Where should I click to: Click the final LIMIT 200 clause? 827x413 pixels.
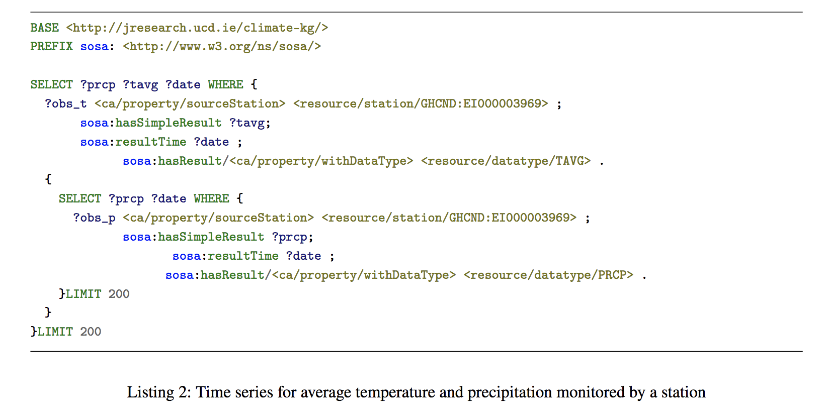[x=69, y=332]
